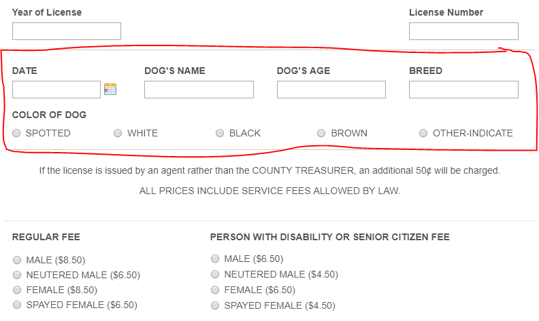This screenshot has height=321, width=539.
Task: Focus the License Number input box
Action: (x=463, y=31)
